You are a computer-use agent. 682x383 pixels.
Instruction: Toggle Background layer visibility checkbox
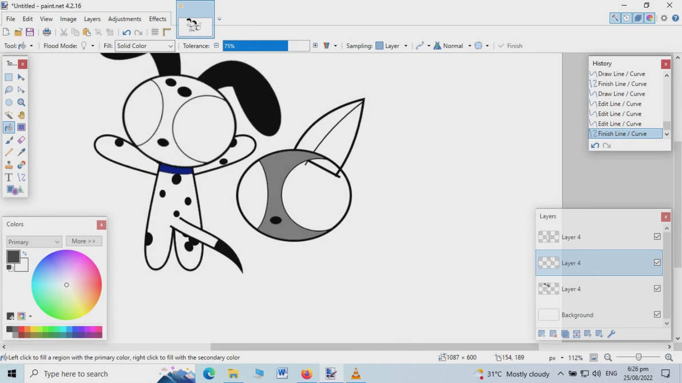(x=657, y=314)
